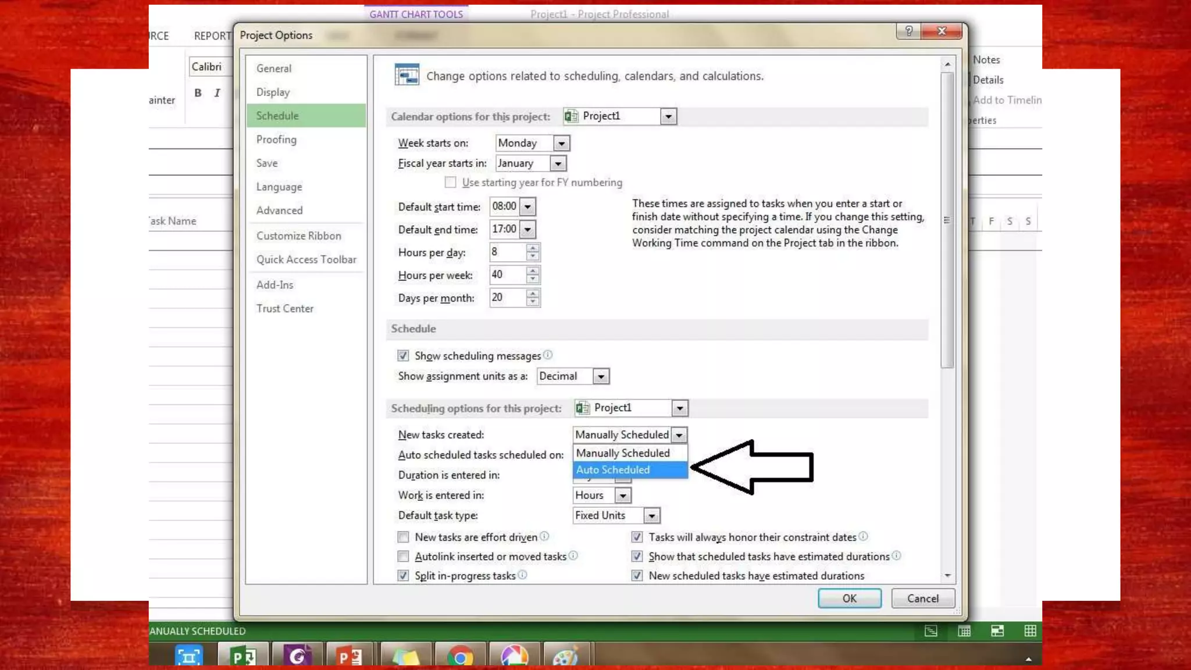Enable New tasks are effort driven
This screenshot has width=1191, height=670.
(403, 537)
